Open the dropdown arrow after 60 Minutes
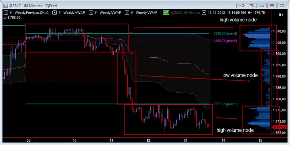 coord(204,13)
